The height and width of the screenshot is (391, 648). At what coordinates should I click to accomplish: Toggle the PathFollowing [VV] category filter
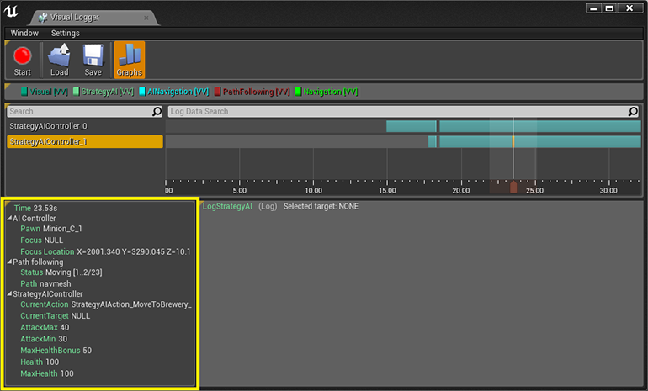pos(252,92)
